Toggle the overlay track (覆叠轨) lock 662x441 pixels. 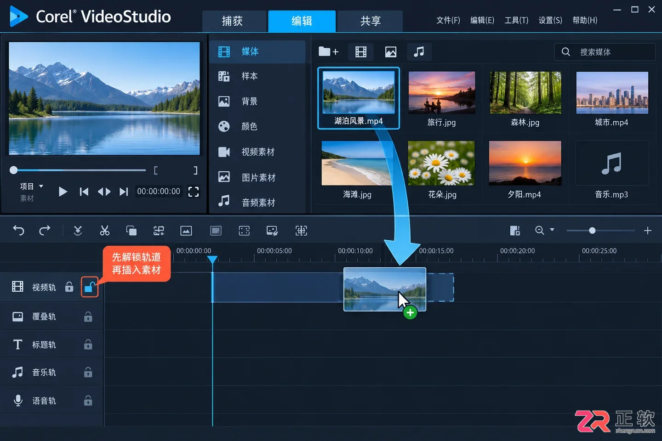click(88, 317)
